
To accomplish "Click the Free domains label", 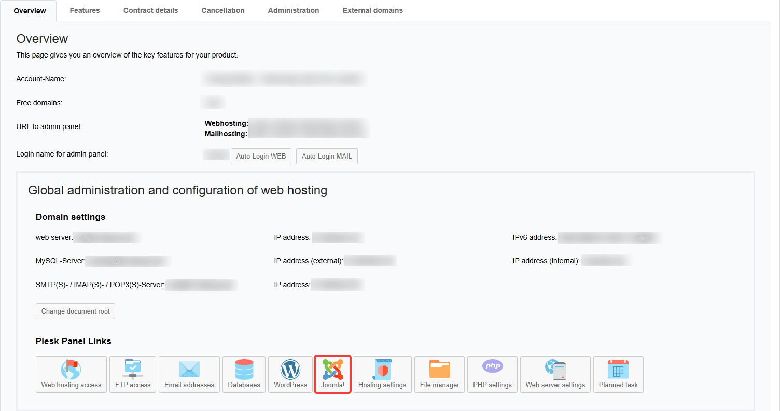I will click(39, 103).
